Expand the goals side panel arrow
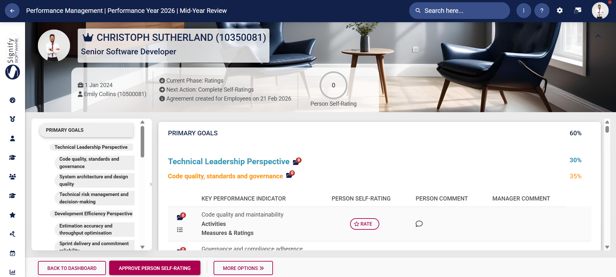The width and height of the screenshot is (616, 277). click(x=151, y=184)
